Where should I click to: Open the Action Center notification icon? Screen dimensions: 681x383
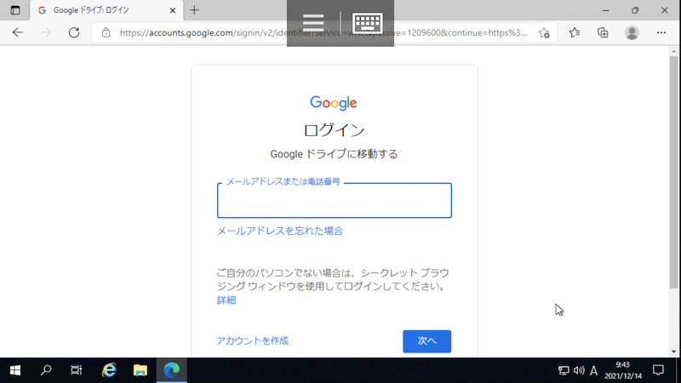coord(658,370)
